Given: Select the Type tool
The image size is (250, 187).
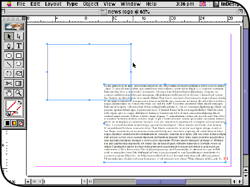Looking at the screenshot, I should coord(19,46).
